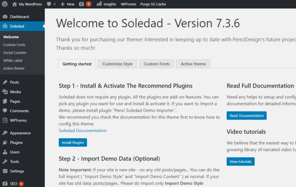Open the My WordPress site menu

tap(27, 4)
